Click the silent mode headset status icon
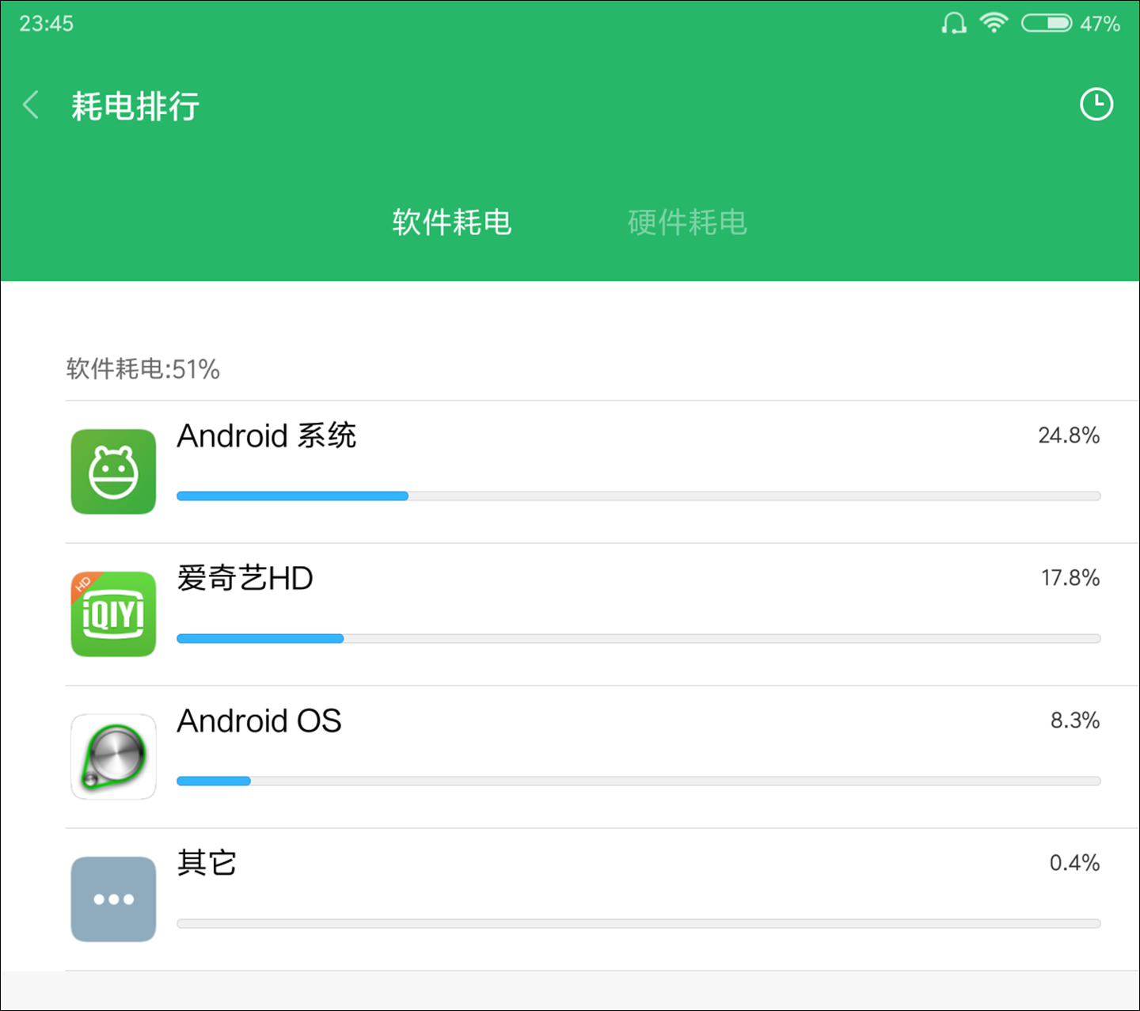The height and width of the screenshot is (1011, 1140). point(953,23)
